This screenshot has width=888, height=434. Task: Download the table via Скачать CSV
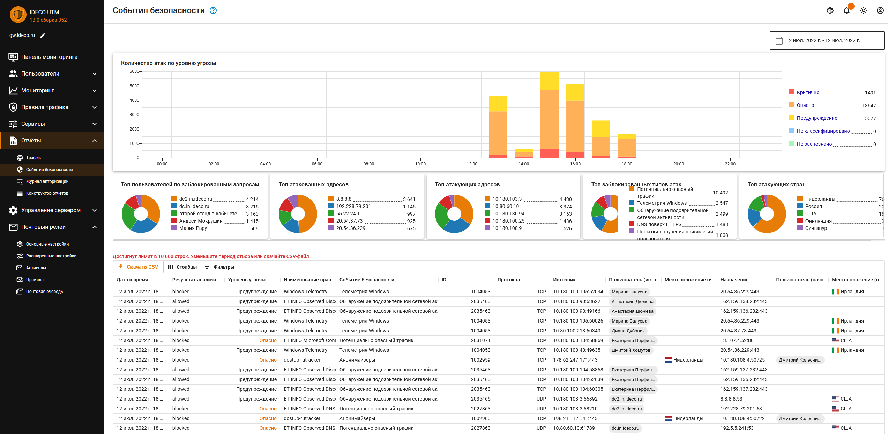(x=138, y=267)
